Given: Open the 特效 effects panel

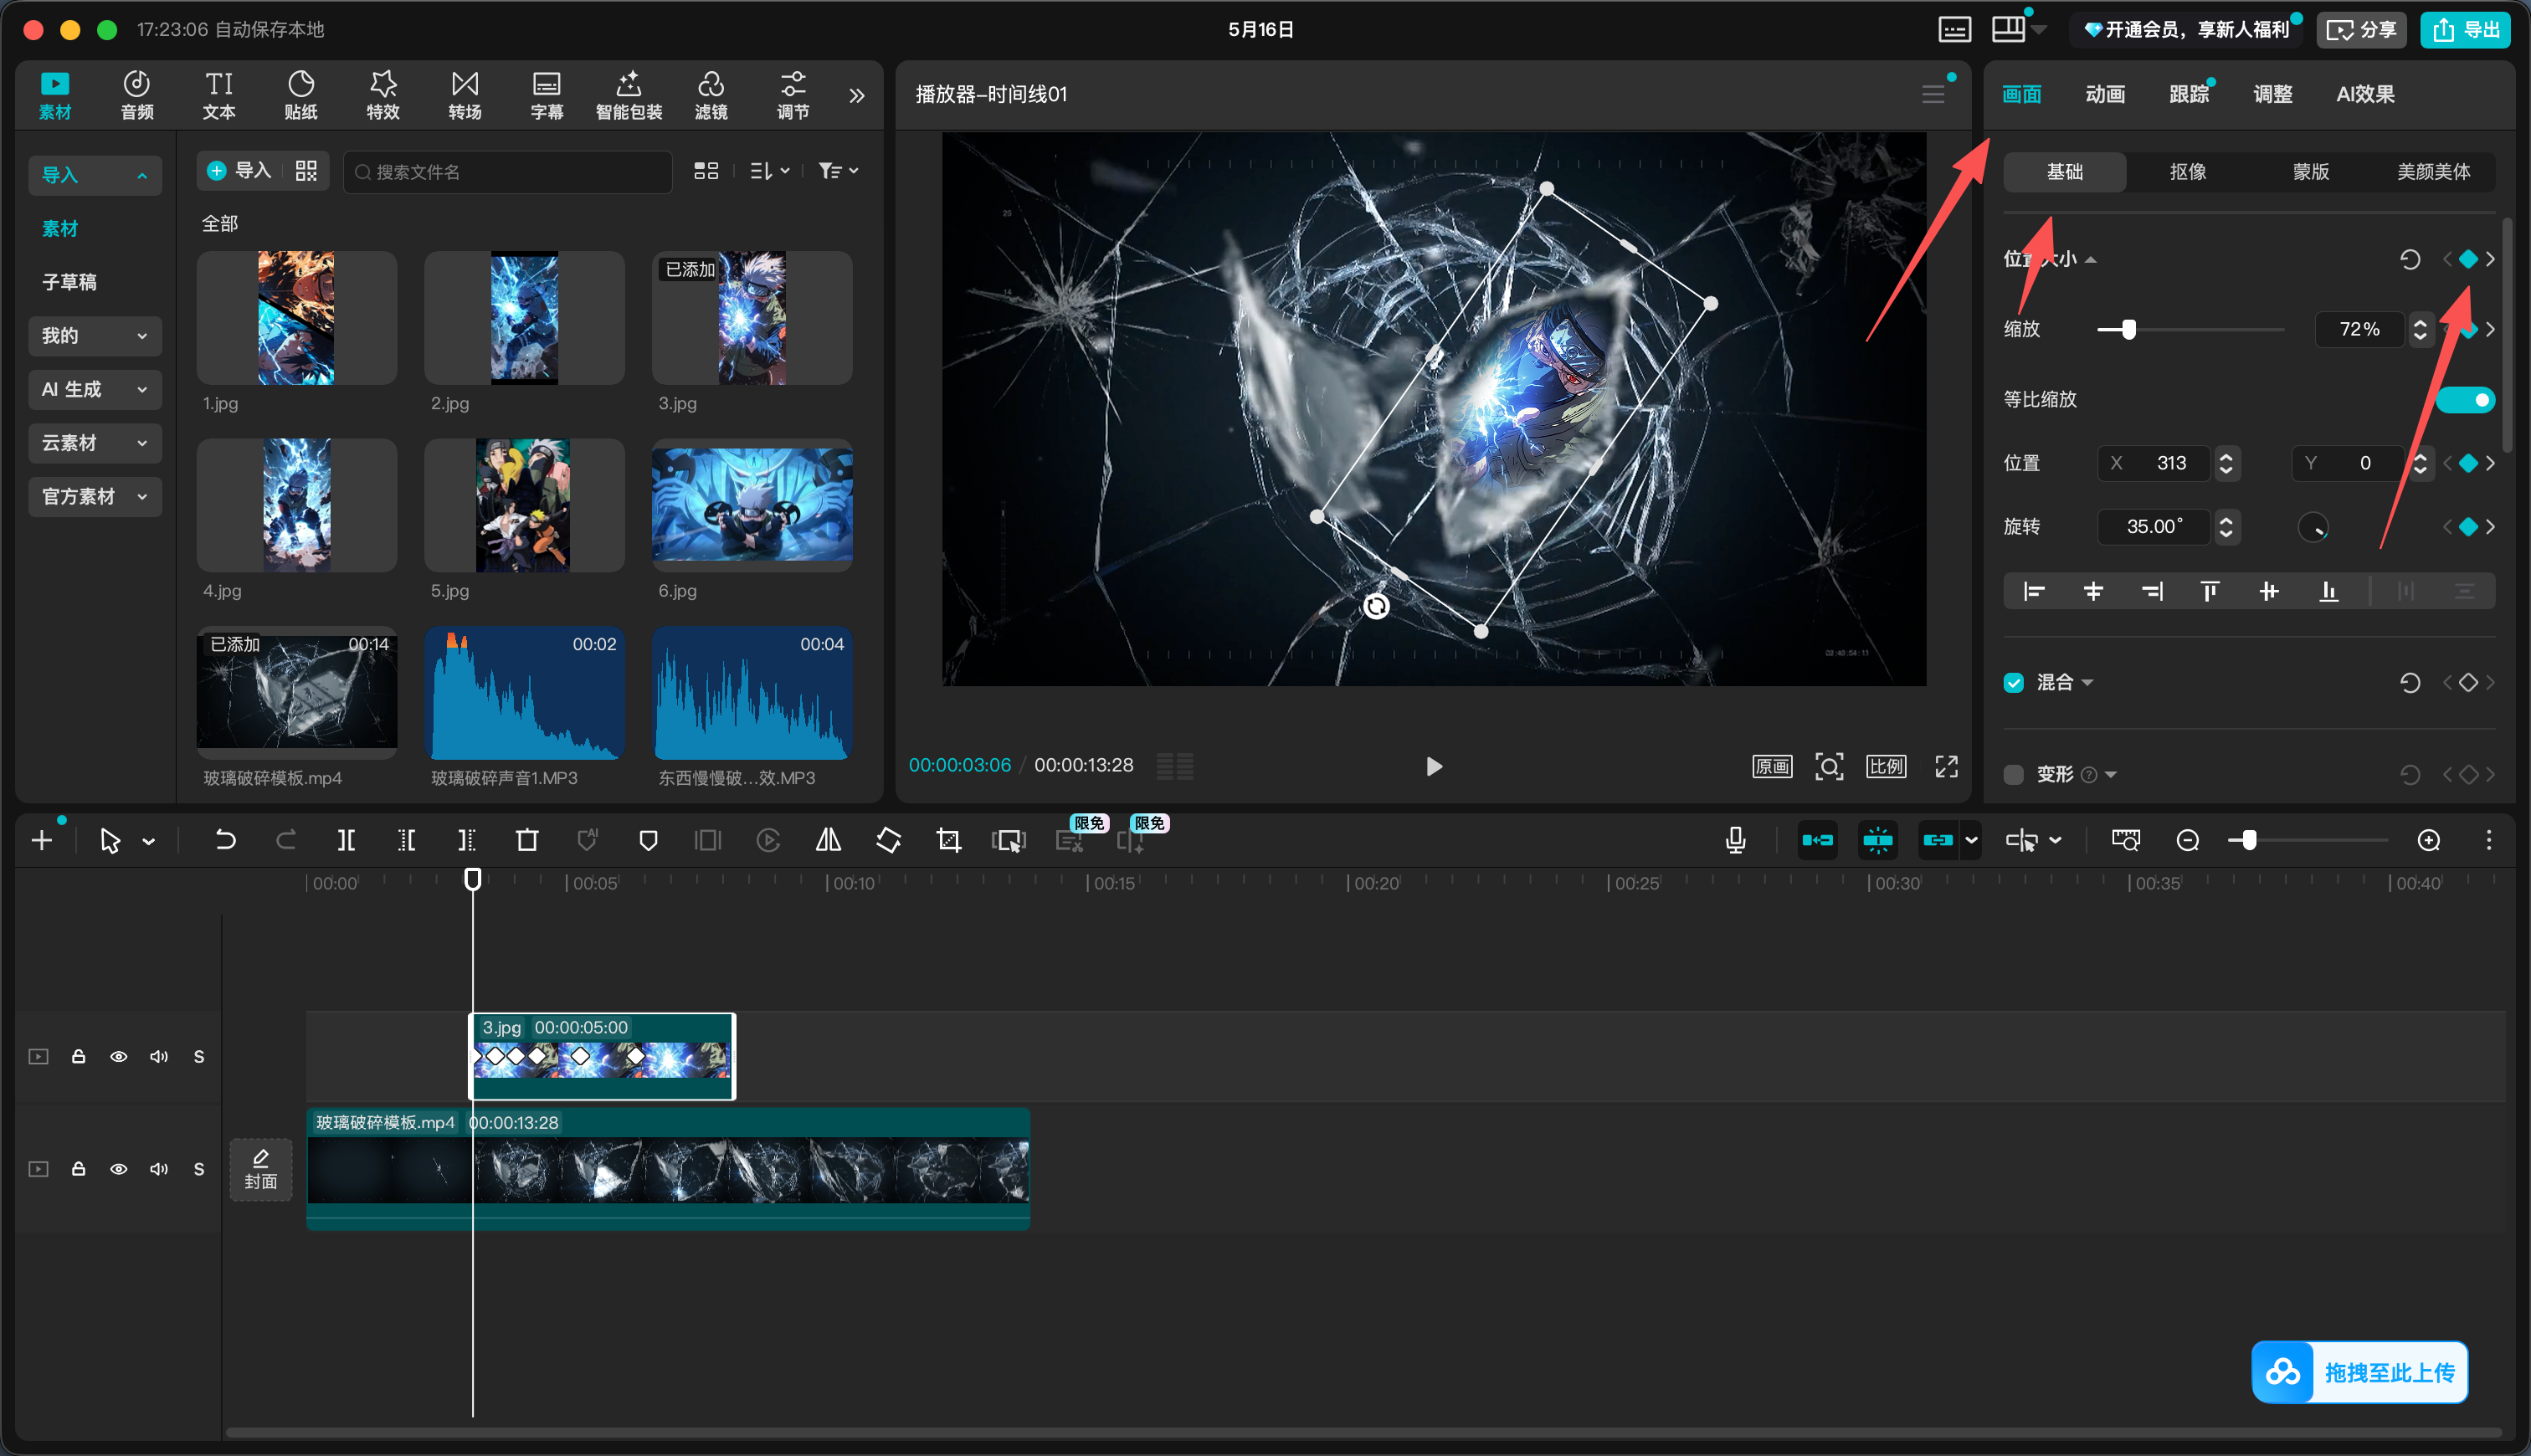Looking at the screenshot, I should (x=383, y=95).
